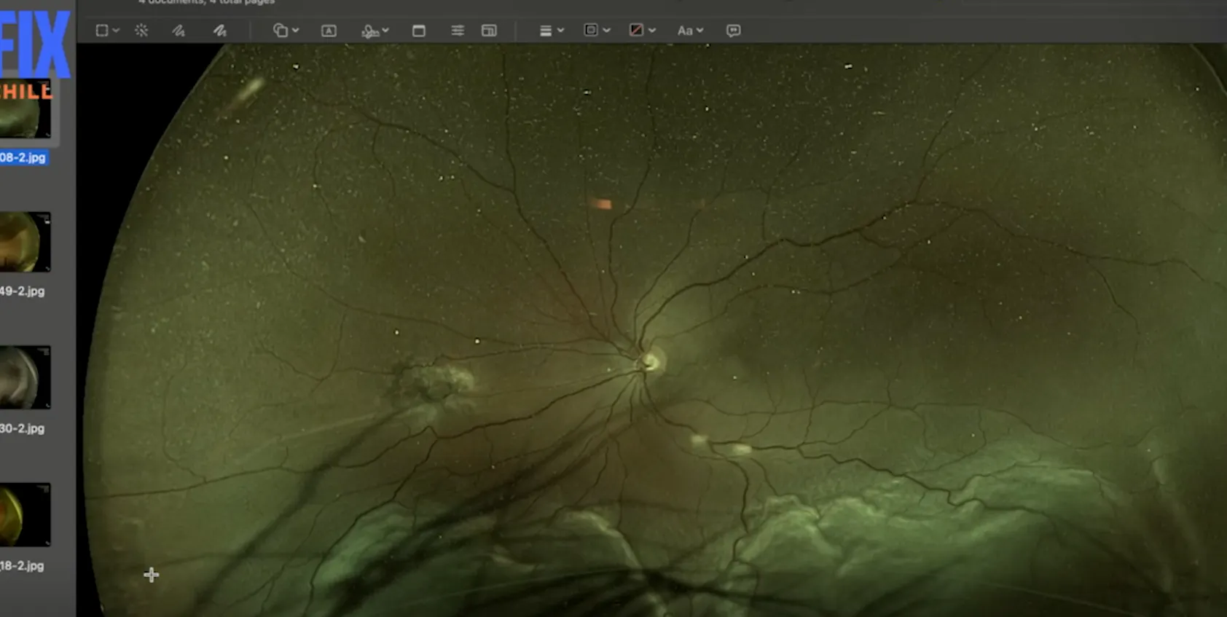Click the speech bubble image description icon
Viewport: 1227px width, 617px height.
click(734, 31)
